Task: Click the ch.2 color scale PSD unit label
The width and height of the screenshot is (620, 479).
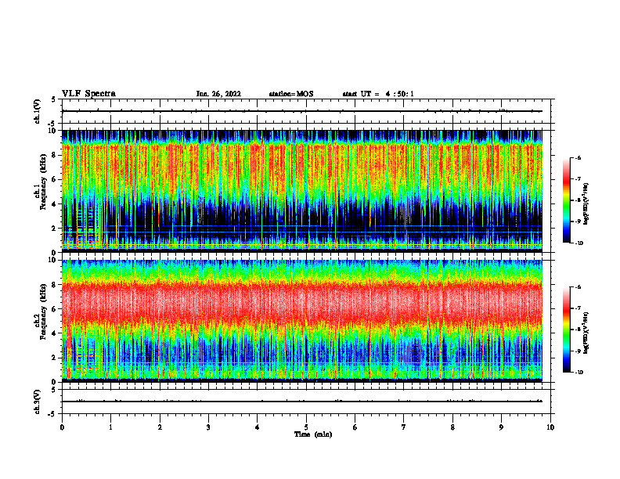Action: coord(586,333)
